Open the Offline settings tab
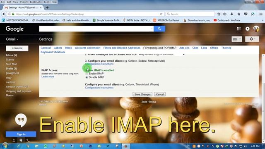This screenshot has width=265, height=149. coord(214,48)
